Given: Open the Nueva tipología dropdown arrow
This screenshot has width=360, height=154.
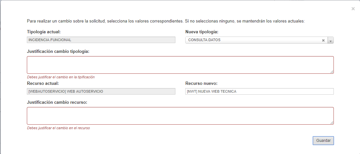Looking at the screenshot, I should 331,40.
